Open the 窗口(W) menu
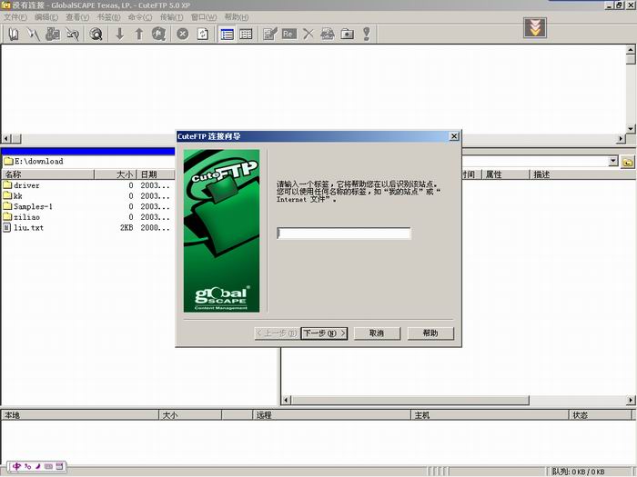 pyautogui.click(x=204, y=17)
